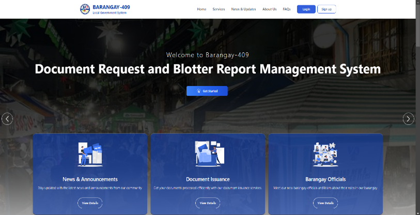This screenshot has height=215, width=420.
Task: Go to News & Updates page
Action: pyautogui.click(x=243, y=9)
